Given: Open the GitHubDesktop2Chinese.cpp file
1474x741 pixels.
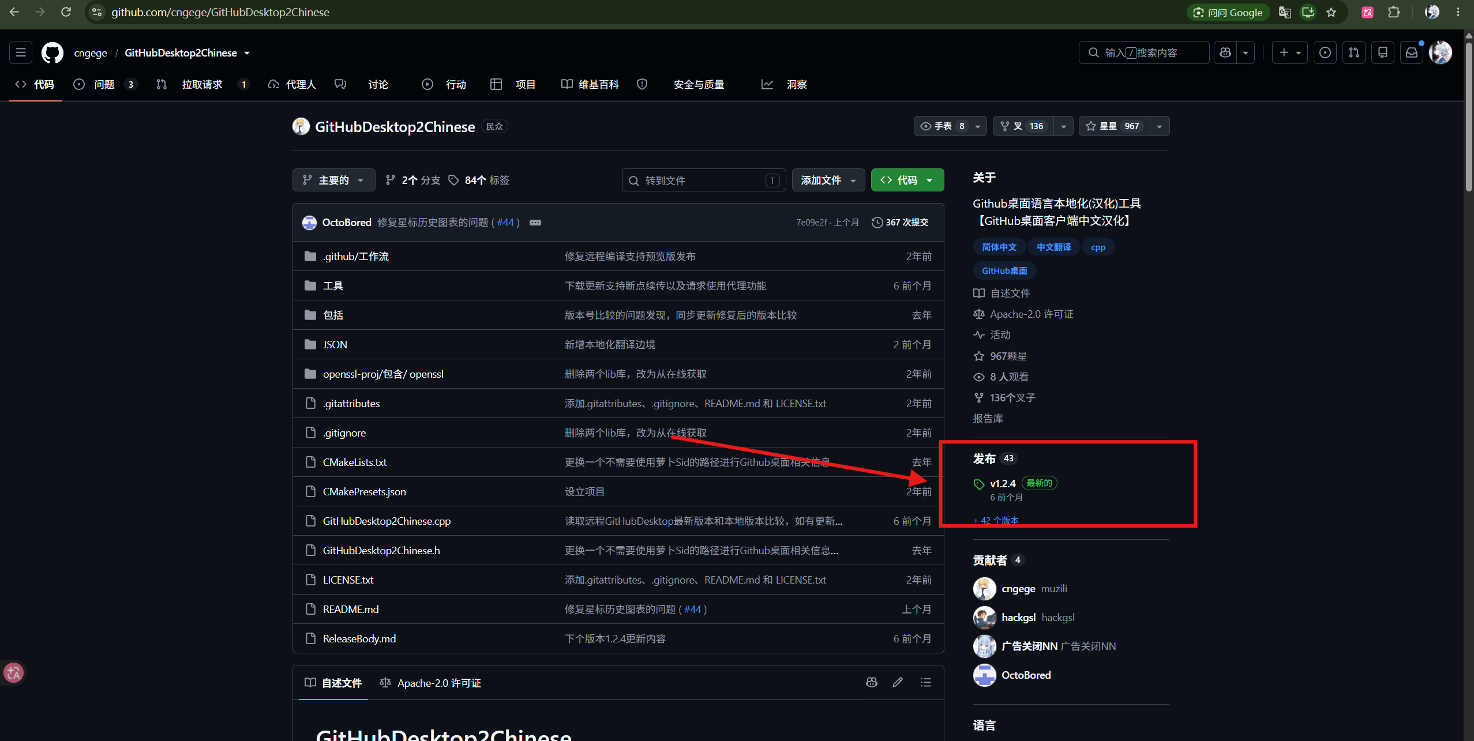Looking at the screenshot, I should tap(387, 521).
